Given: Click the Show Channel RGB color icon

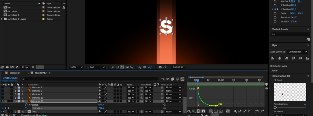Looking at the screenshot, I should (140, 67).
